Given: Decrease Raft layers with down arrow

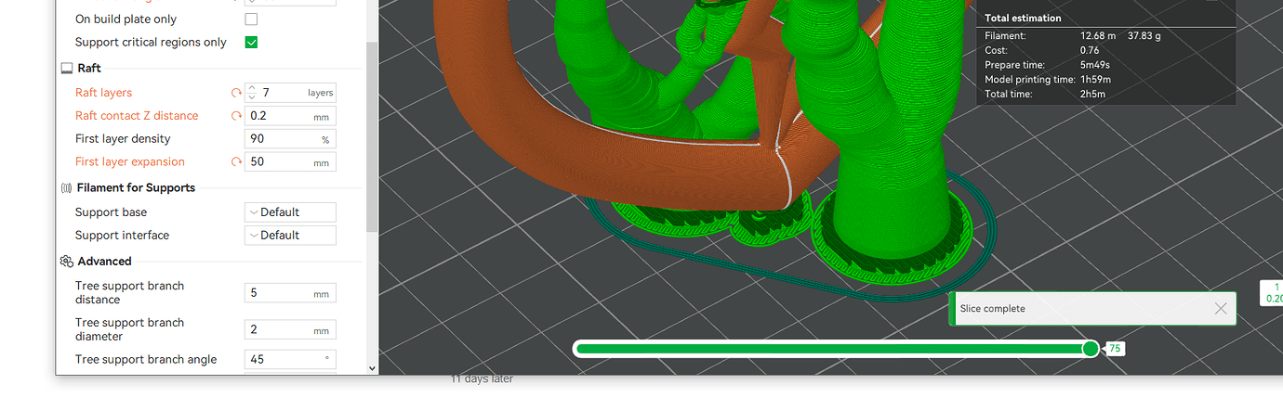Looking at the screenshot, I should click(251, 97).
